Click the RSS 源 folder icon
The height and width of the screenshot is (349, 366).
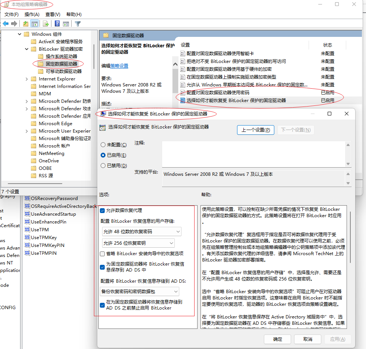point(34,176)
